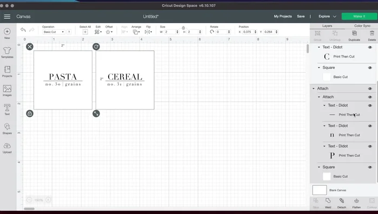The width and height of the screenshot is (378, 214).
Task: Add Text with the Text tool
Action: (7, 109)
